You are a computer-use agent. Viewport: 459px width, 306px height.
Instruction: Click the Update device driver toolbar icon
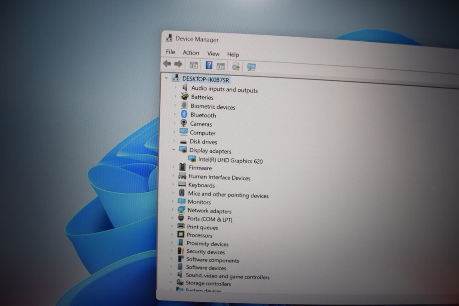click(236, 67)
